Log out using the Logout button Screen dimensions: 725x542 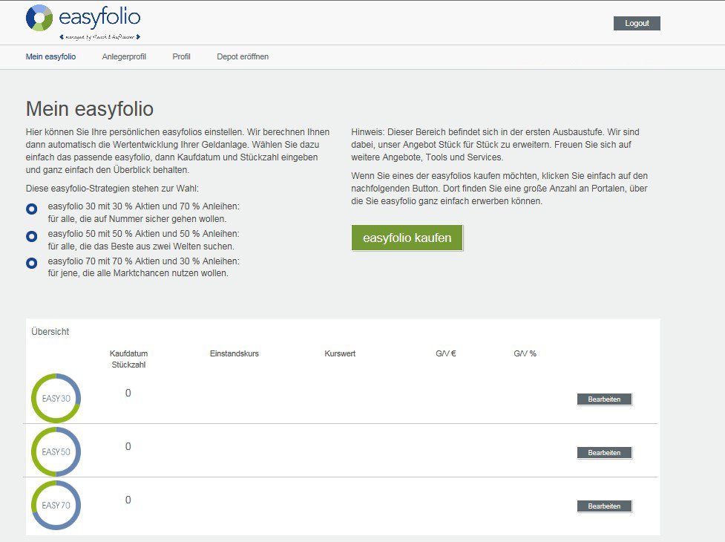click(637, 23)
